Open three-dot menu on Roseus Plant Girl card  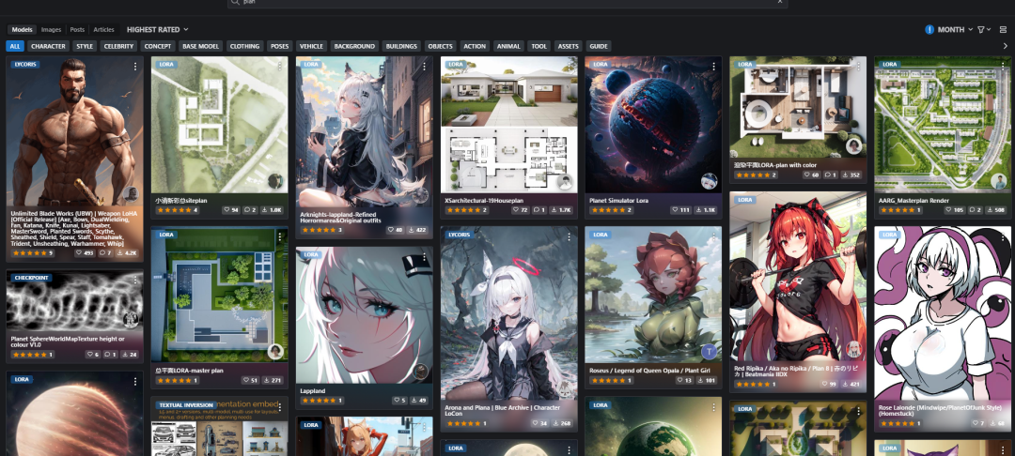714,236
